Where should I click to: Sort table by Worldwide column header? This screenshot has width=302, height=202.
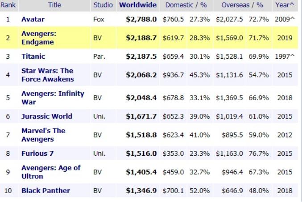pos(138,5)
